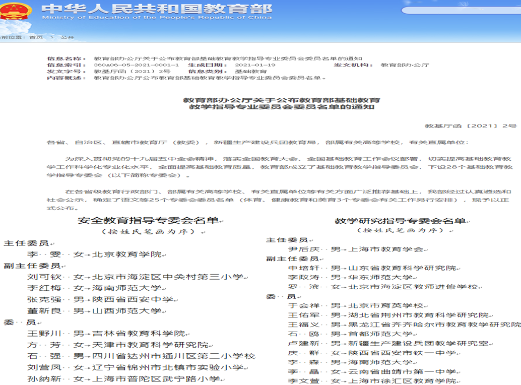Go to 首页 in the breadcrumb
The width and height of the screenshot is (521, 385).
coord(35,37)
